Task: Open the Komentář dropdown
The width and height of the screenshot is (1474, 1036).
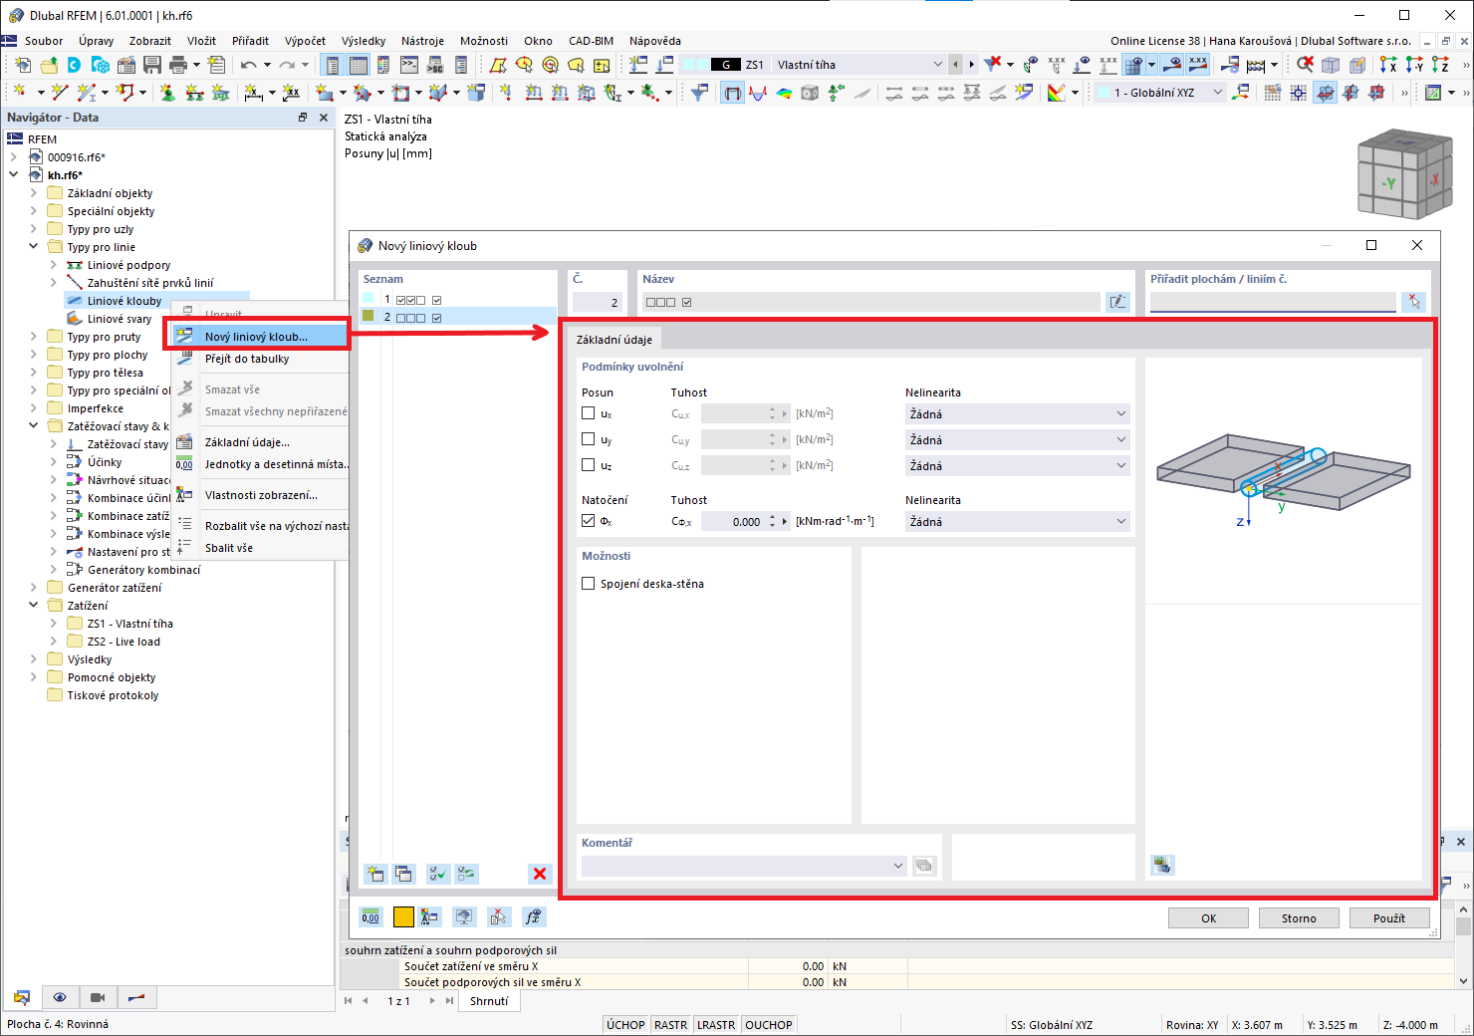Action: tap(744, 866)
